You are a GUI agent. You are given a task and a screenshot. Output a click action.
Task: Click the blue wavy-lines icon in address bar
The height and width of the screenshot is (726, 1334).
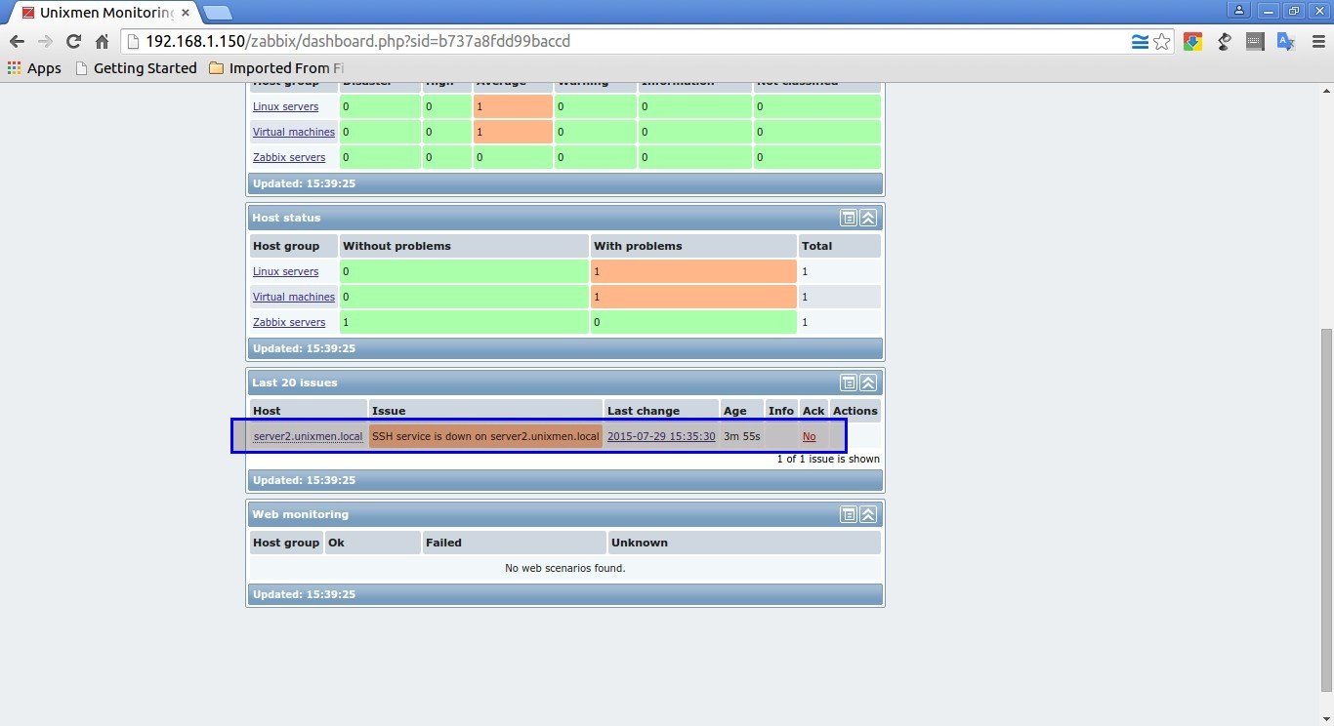tap(1140, 42)
